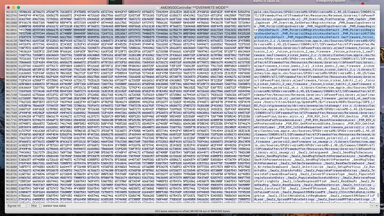Click the terminal exec icon behind the window
Viewport: 384px width, 216px height.
coord(115,2)
